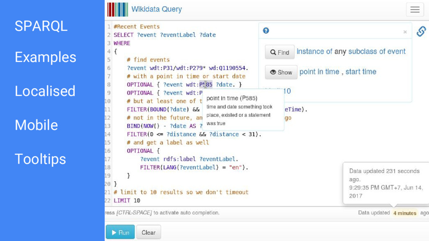429x241 pixels.
Task: Click the WHERE keyword
Action: (122, 43)
